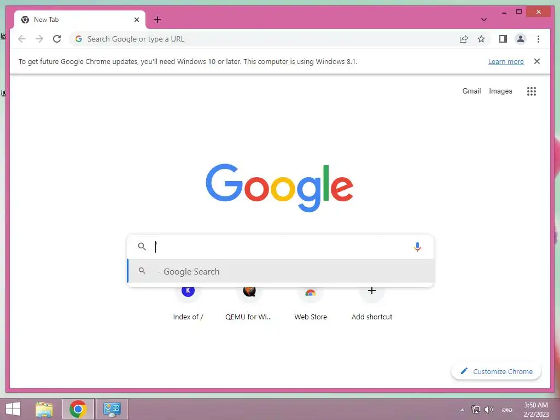Go back using the back arrow
Image resolution: width=560 pixels, height=420 pixels.
coord(22,39)
